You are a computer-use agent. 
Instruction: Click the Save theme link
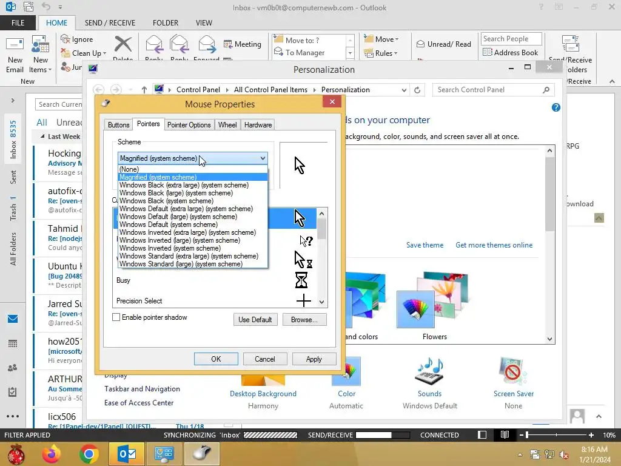425,245
